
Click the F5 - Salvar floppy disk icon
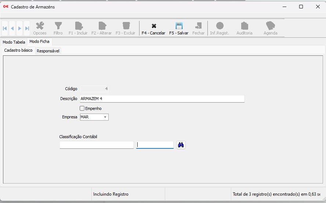tap(179, 26)
